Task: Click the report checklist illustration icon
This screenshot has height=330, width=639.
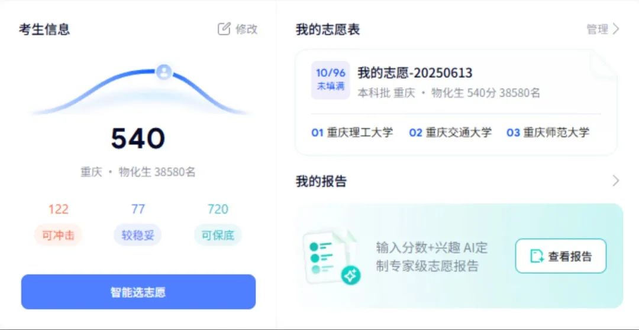Action: tap(331, 257)
